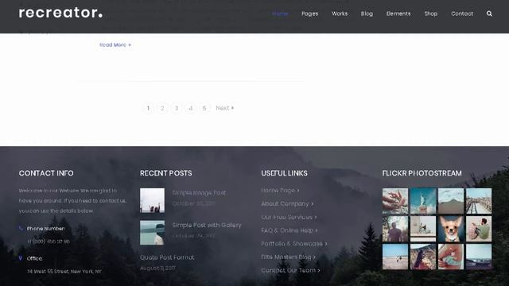
Task: Open the Contact menu item
Action: (462, 14)
